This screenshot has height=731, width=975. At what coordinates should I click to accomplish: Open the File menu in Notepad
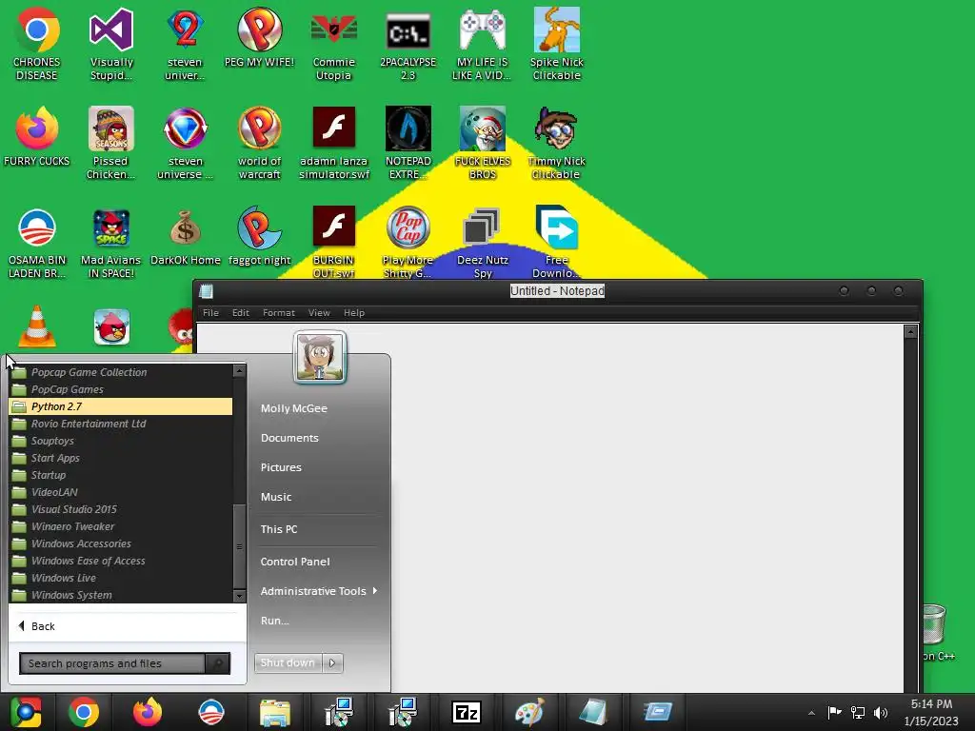210,312
